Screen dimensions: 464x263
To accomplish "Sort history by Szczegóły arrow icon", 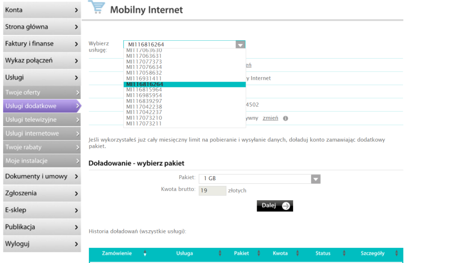I will [x=395, y=254].
